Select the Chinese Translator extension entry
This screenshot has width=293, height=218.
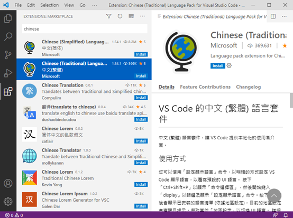pyautogui.click(x=84, y=156)
